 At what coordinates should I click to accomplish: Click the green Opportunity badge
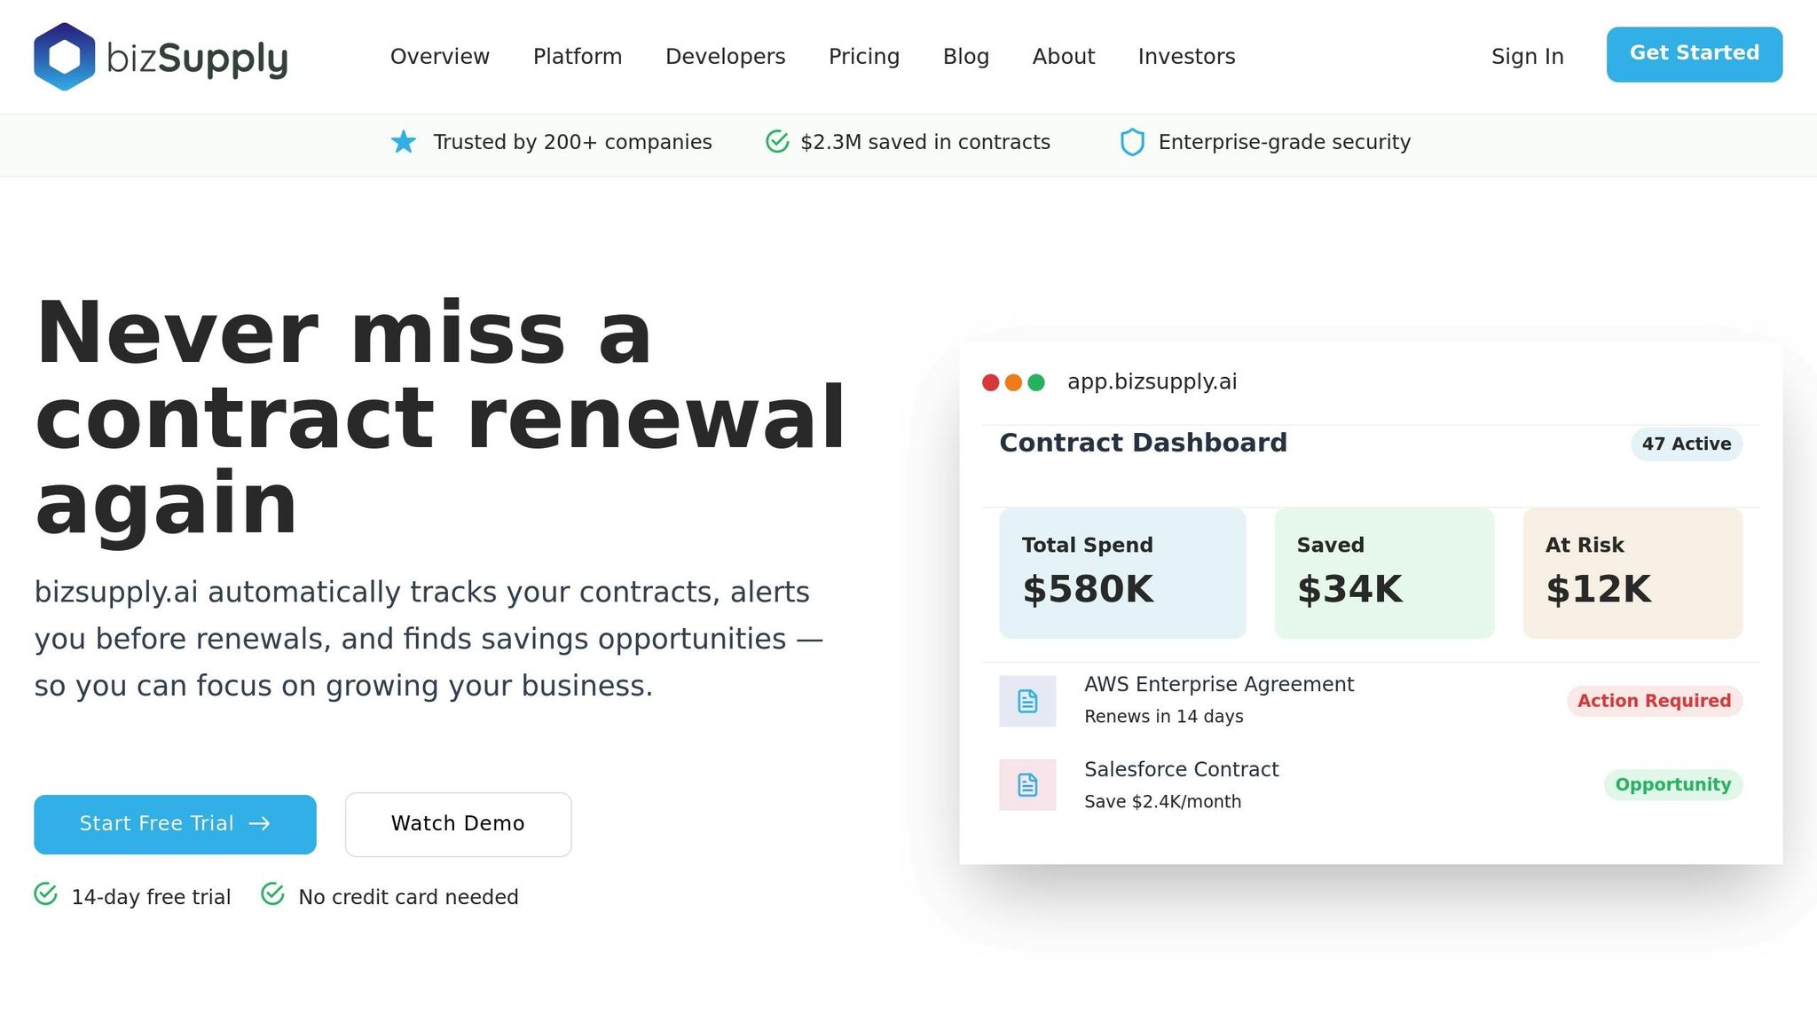coord(1672,785)
